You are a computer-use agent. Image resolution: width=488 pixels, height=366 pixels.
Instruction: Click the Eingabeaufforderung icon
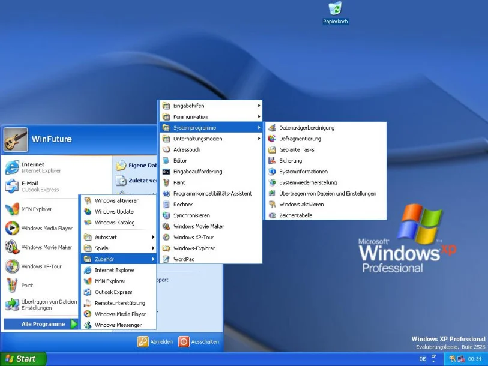point(166,172)
